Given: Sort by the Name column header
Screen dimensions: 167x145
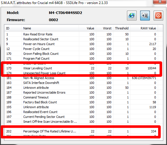Looking at the screenshot, I should pos(50,28).
